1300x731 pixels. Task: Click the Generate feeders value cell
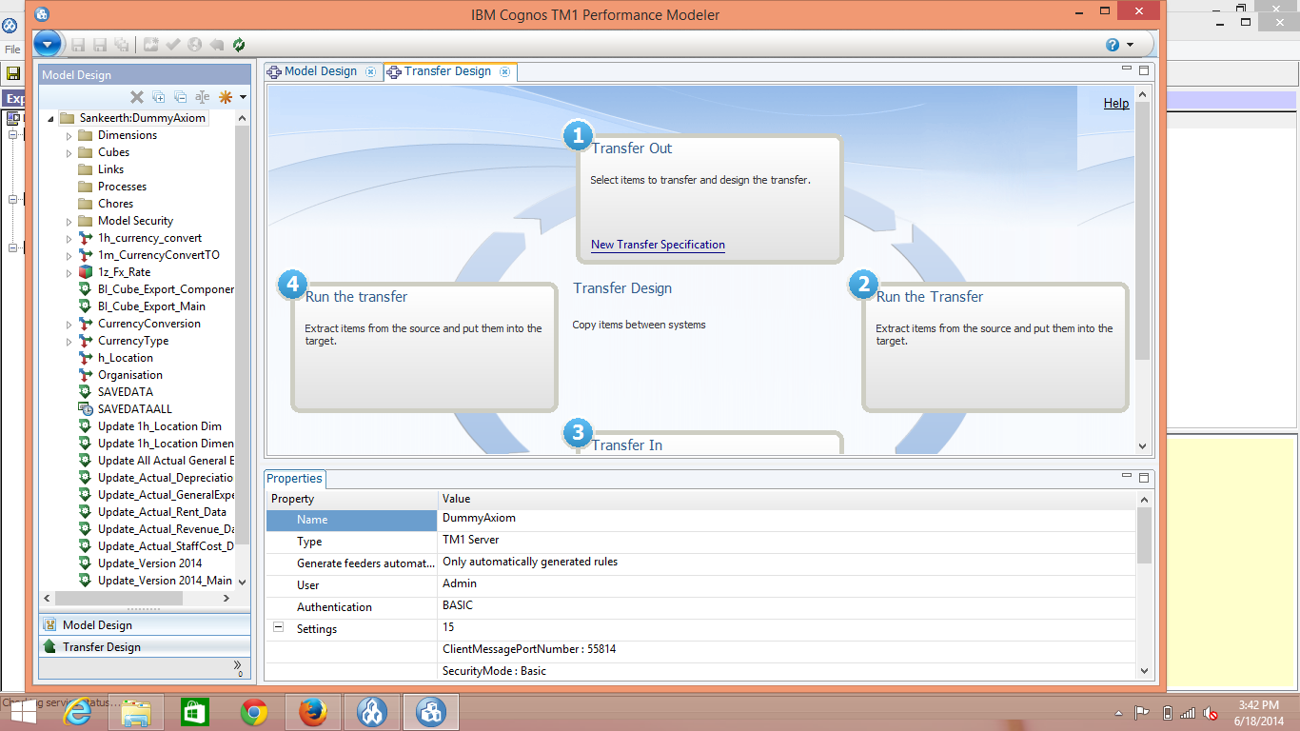pos(787,563)
